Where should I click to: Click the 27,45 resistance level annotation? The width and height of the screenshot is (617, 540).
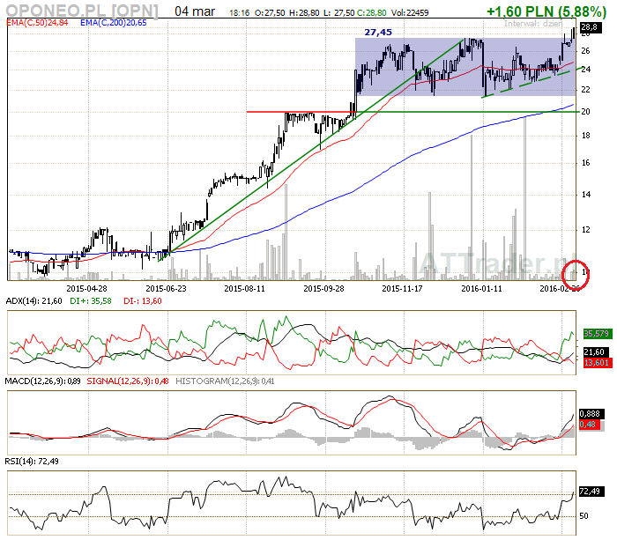[x=378, y=33]
